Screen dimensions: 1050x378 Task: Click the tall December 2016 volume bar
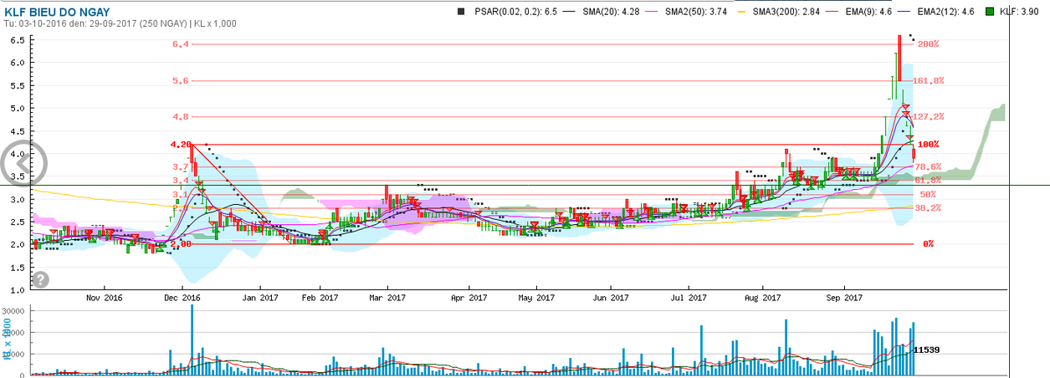192,339
